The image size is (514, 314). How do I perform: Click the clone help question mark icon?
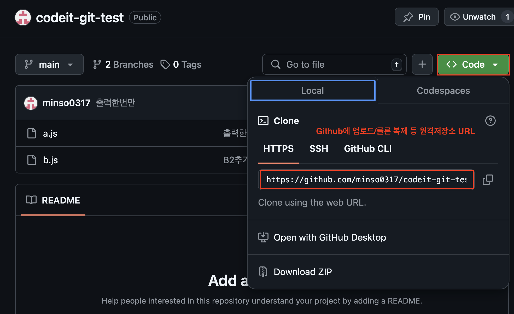point(490,121)
